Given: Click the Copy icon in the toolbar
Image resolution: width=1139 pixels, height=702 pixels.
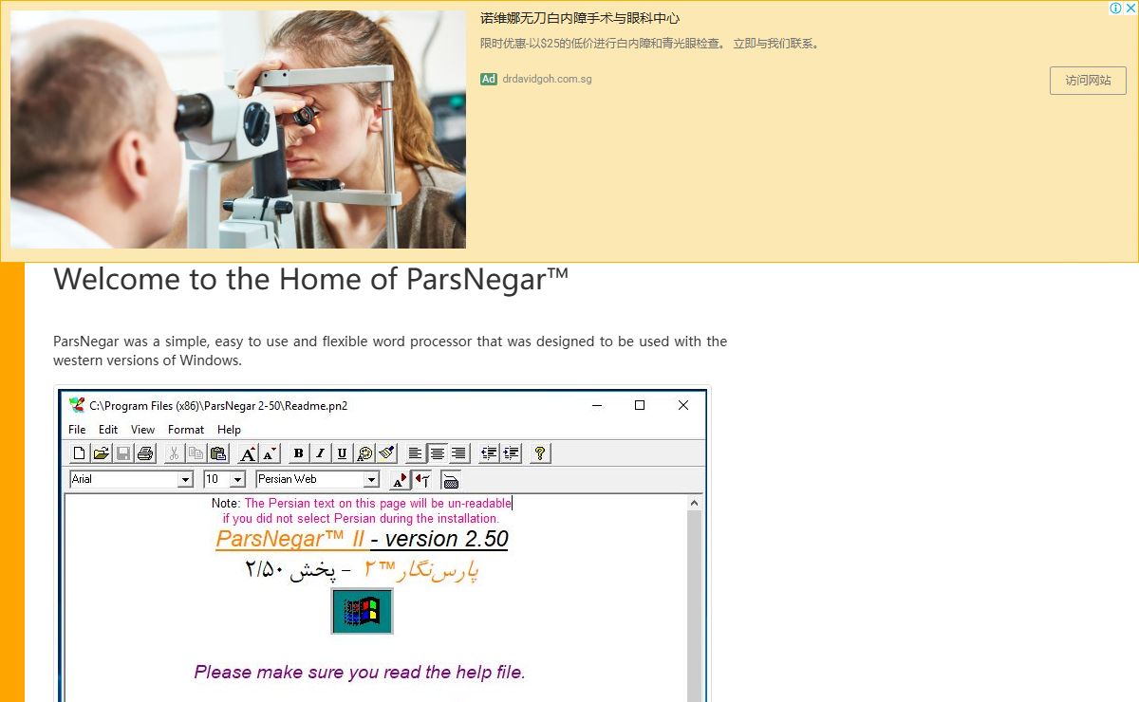Looking at the screenshot, I should (196, 453).
